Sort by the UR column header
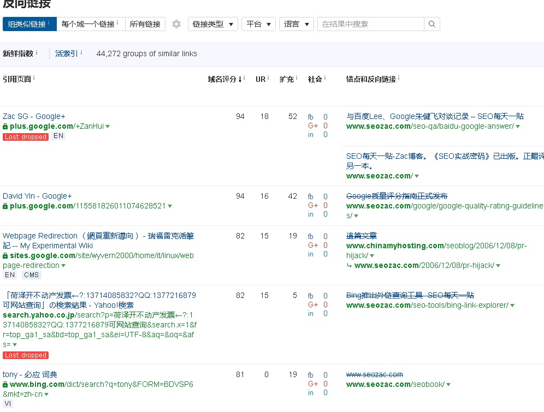 coord(261,79)
